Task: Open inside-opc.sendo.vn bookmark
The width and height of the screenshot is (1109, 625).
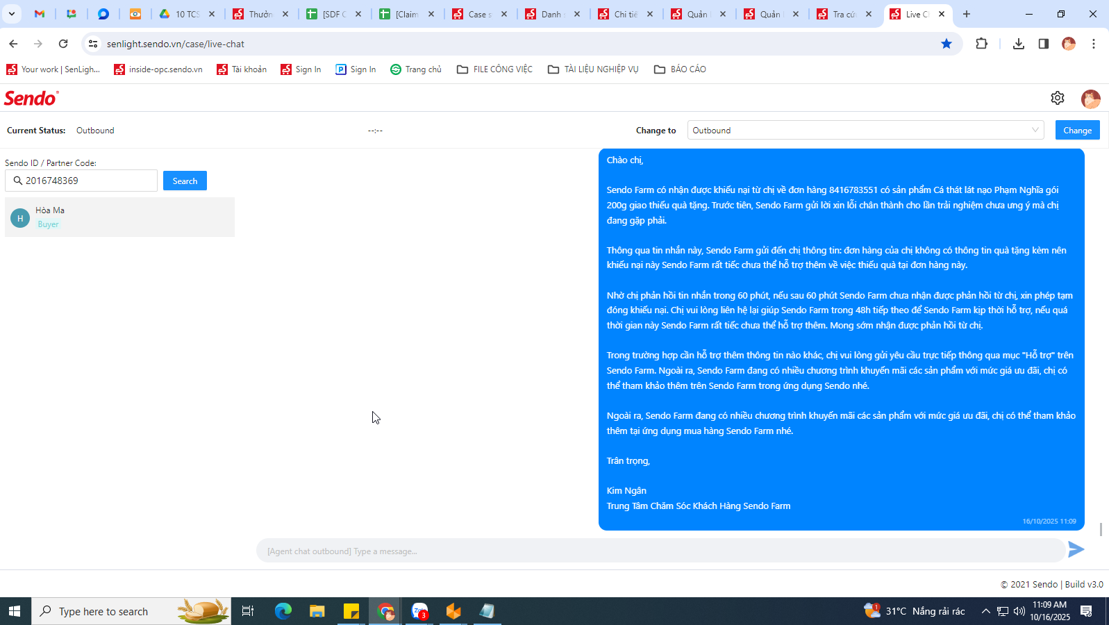Action: (158, 69)
